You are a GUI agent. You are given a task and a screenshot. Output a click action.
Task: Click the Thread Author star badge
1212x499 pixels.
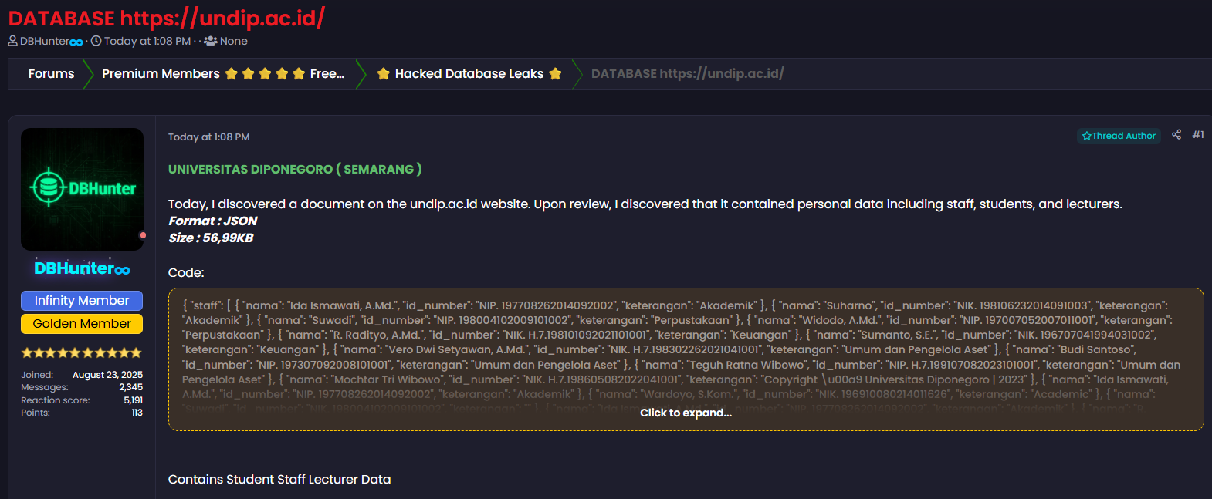(1119, 136)
